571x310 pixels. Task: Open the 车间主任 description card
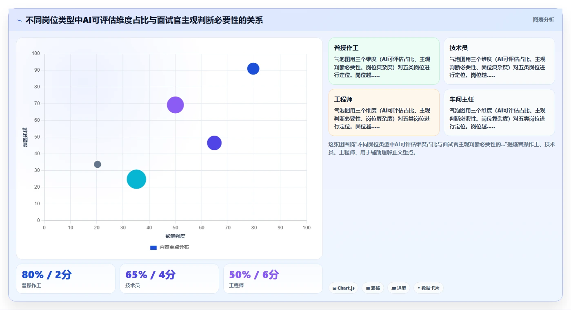click(499, 112)
